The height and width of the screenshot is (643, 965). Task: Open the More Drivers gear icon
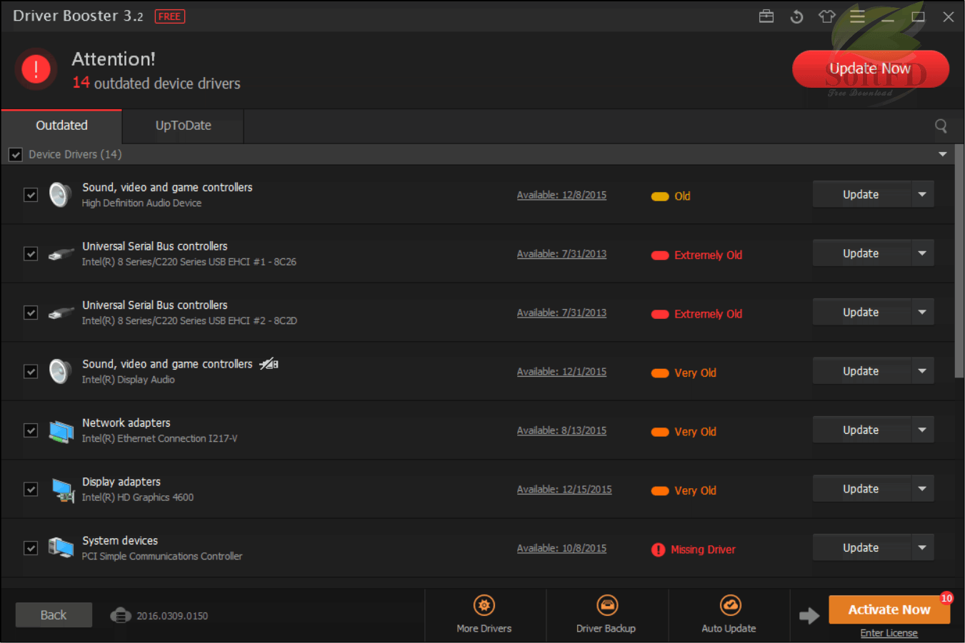coord(484,604)
